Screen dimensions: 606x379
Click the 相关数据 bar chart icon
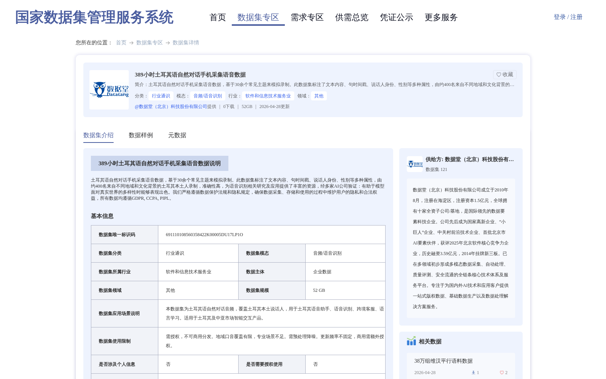[x=411, y=341]
